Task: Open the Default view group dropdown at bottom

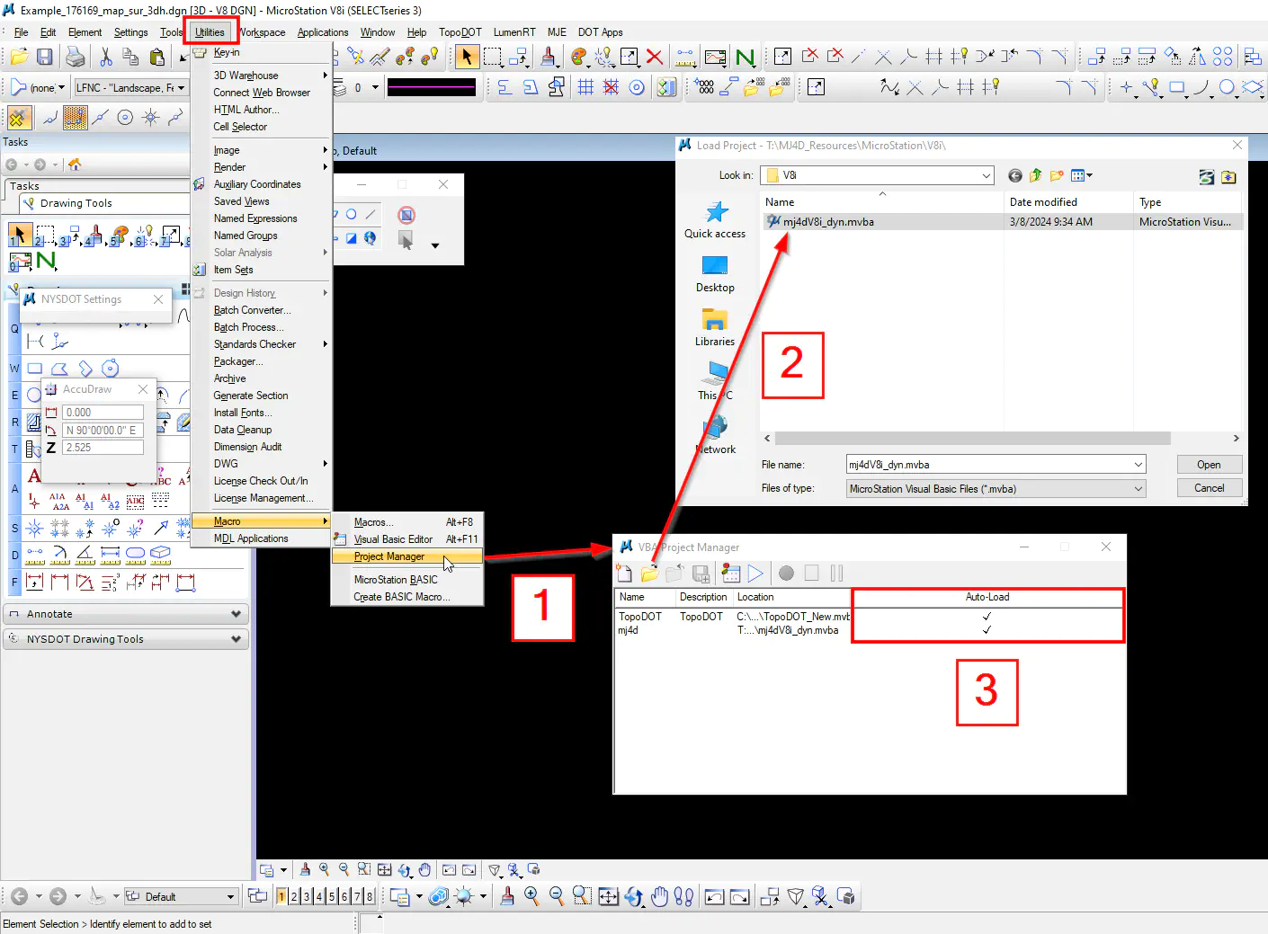Action: [180, 896]
